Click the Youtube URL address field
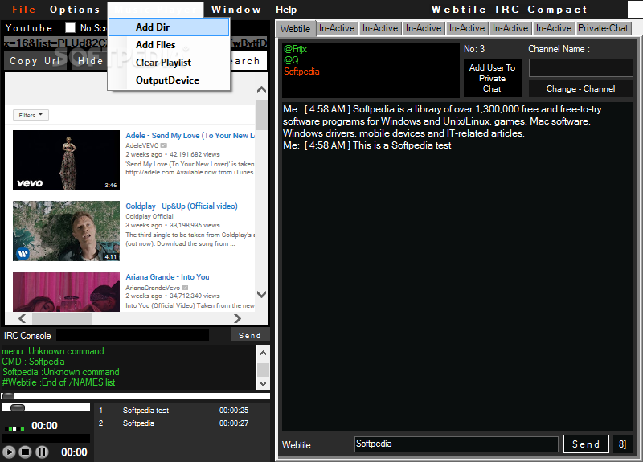This screenshot has width=643, height=462. click(x=135, y=43)
